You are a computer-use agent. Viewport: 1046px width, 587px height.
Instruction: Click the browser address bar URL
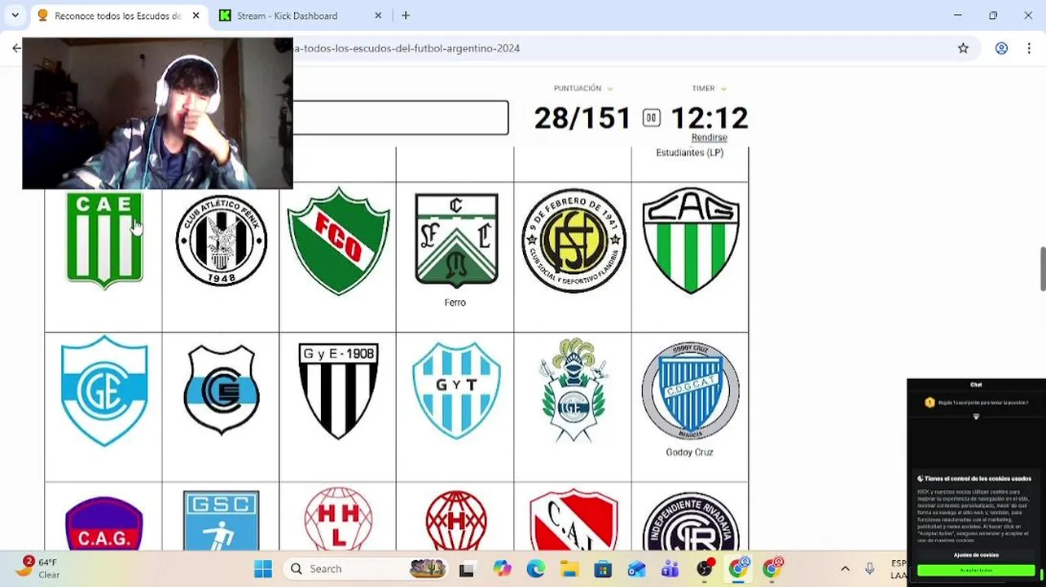click(x=407, y=48)
